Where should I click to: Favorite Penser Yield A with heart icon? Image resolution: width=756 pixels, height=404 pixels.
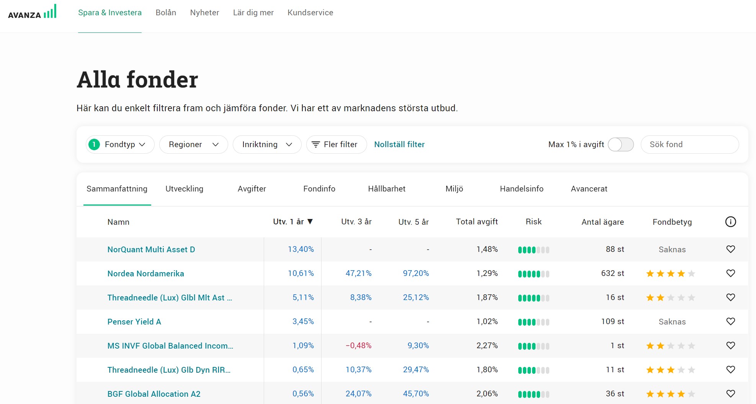(730, 321)
